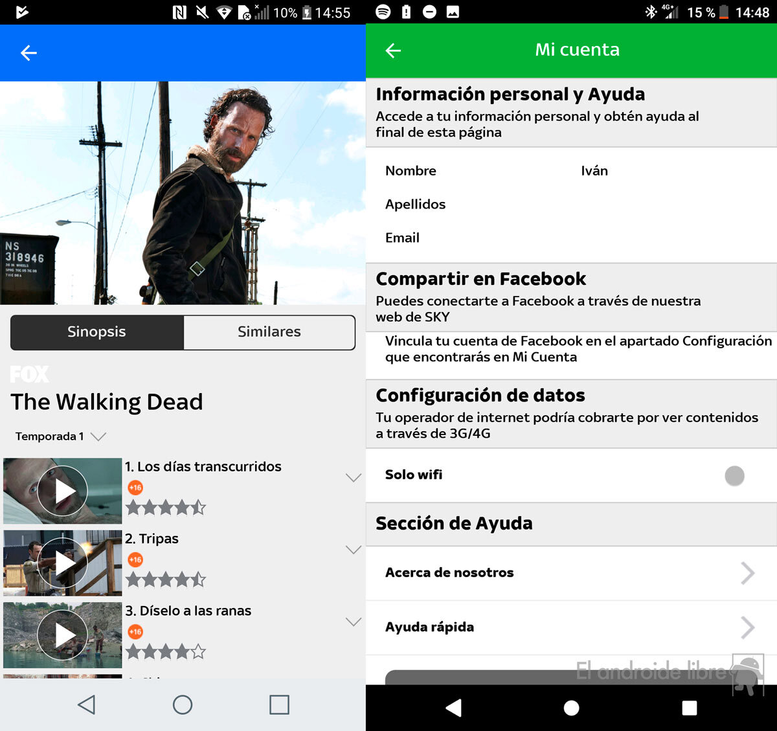
Task: Expand details for Los días transcurridos
Action: point(354,478)
